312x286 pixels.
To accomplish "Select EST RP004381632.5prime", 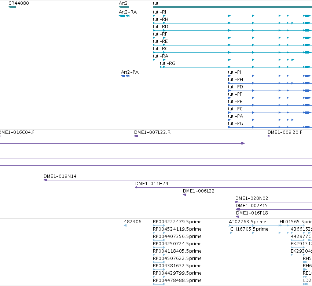I will tap(177, 266).
